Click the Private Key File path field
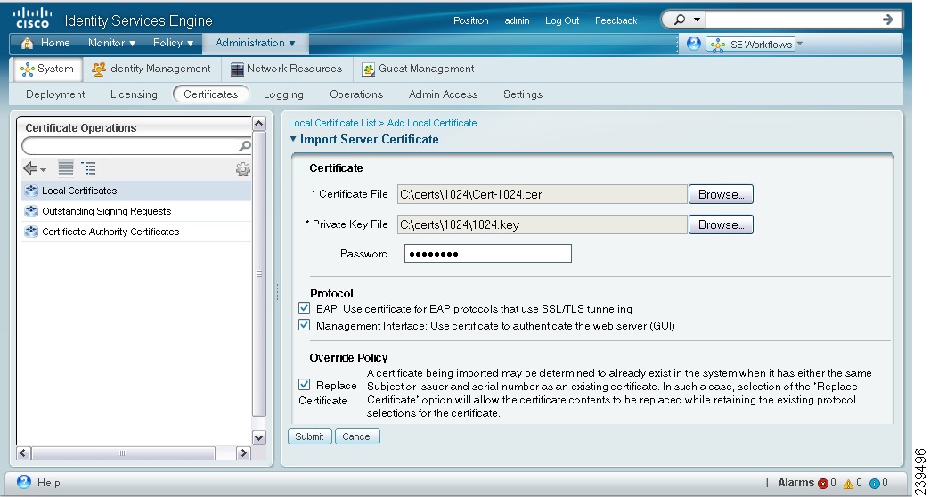Image resolution: width=930 pixels, height=497 pixels. click(542, 224)
